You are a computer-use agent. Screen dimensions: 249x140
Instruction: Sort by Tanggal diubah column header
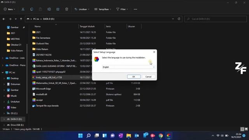tap(87, 26)
